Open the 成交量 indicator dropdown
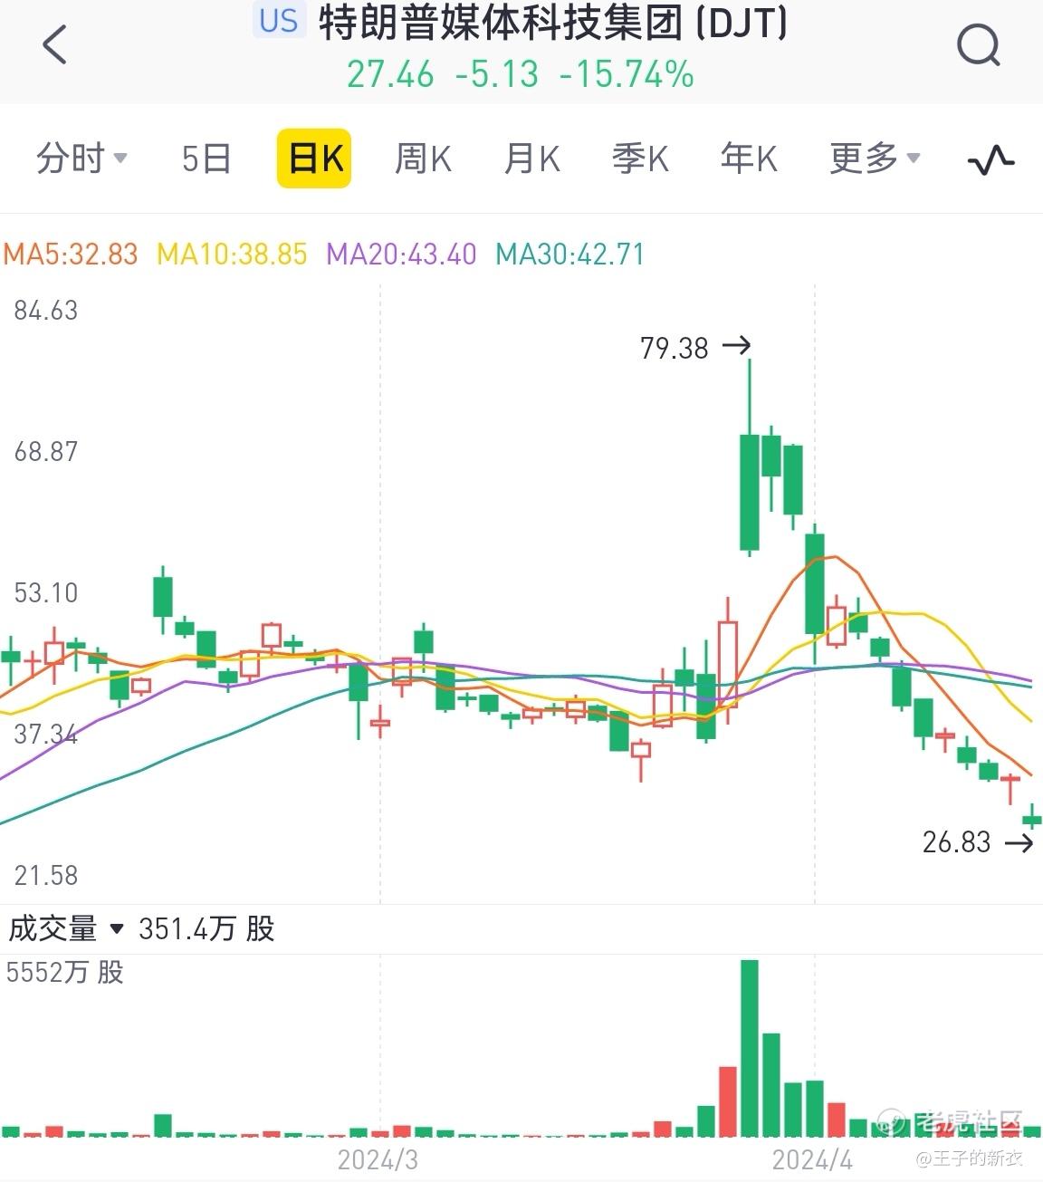Image resolution: width=1043 pixels, height=1182 pixels. pos(66,928)
